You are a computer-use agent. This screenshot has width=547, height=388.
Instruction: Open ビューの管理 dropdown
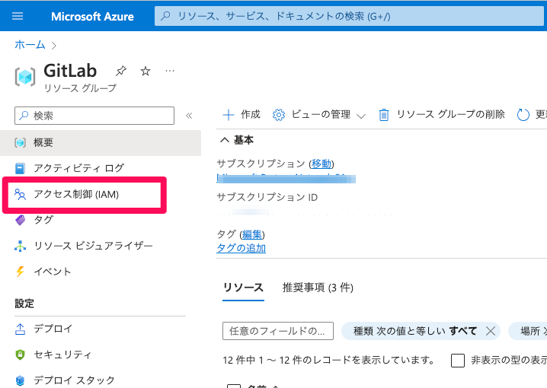tap(319, 114)
